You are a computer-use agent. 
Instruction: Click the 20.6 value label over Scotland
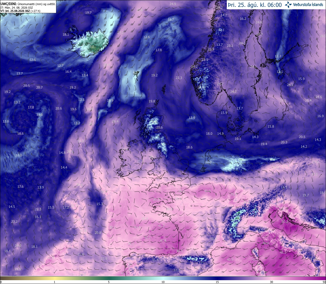pyautogui.click(x=159, y=128)
